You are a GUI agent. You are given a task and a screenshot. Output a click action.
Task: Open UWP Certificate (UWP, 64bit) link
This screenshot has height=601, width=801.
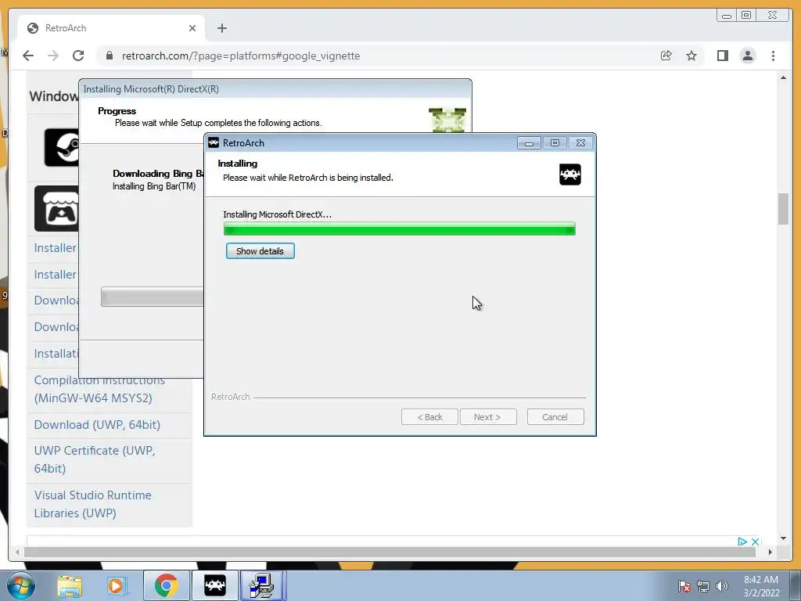pos(95,459)
